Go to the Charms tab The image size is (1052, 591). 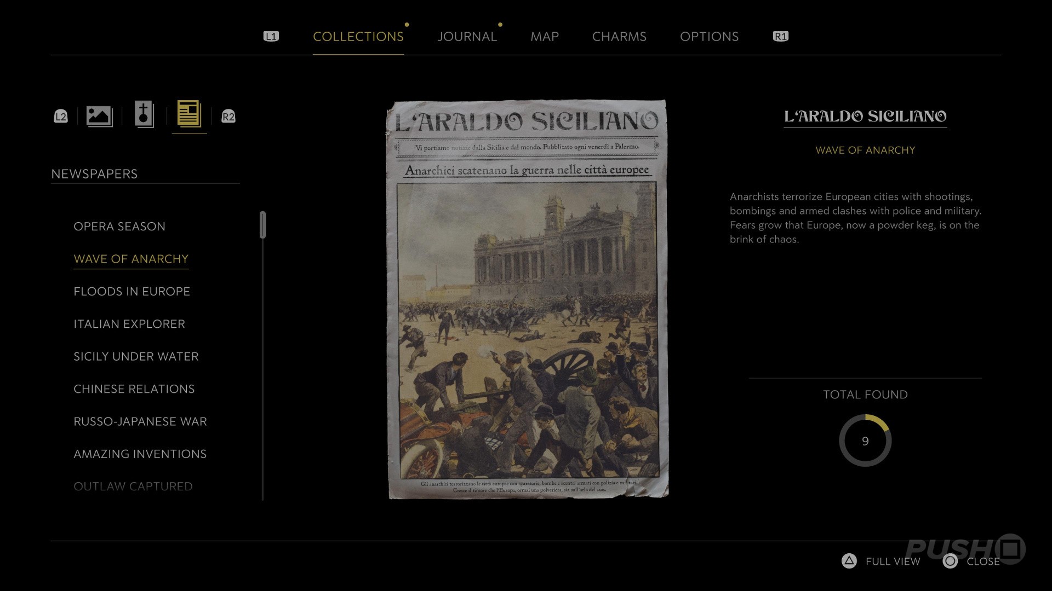(619, 37)
